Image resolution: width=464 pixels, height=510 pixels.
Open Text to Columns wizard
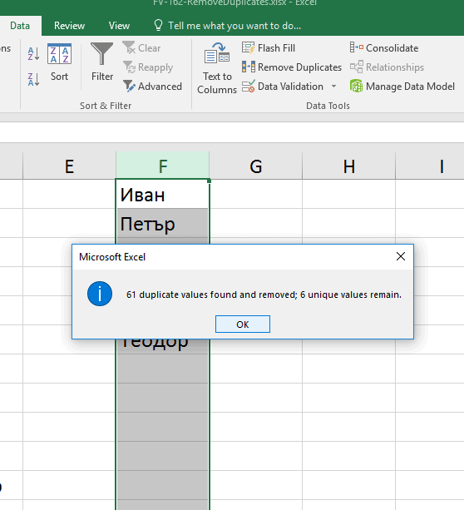tap(217, 68)
